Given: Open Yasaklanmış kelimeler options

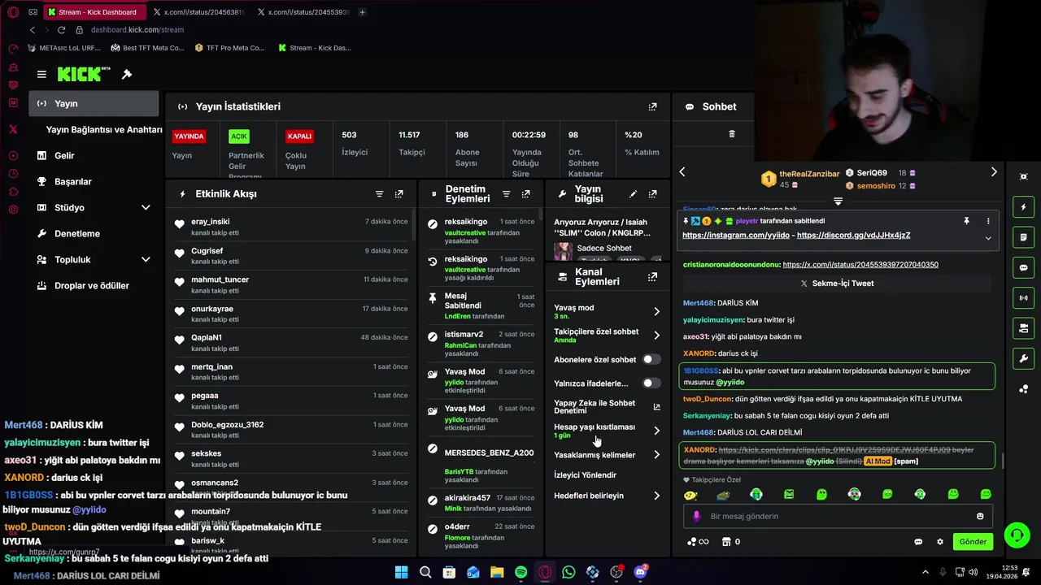Looking at the screenshot, I should coord(656,455).
